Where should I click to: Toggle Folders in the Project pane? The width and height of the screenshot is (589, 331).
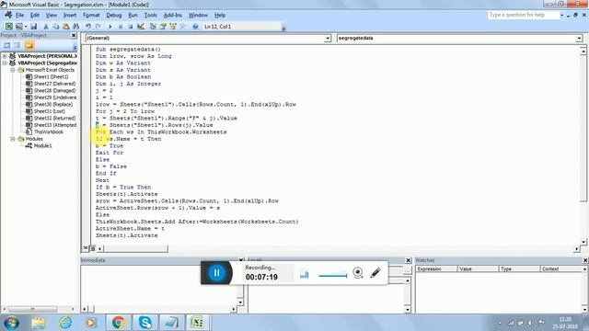point(29,45)
